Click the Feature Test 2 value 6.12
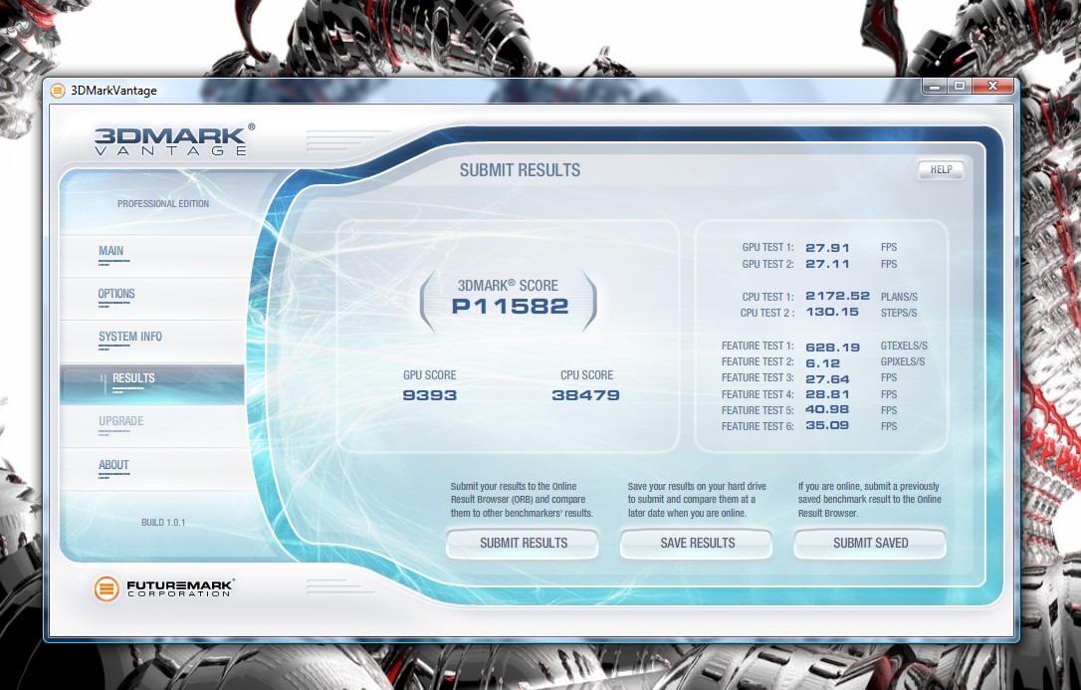 click(x=822, y=363)
